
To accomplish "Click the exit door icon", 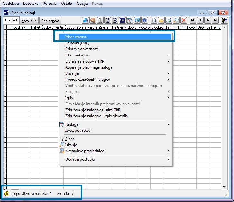I will click(x=224, y=20).
